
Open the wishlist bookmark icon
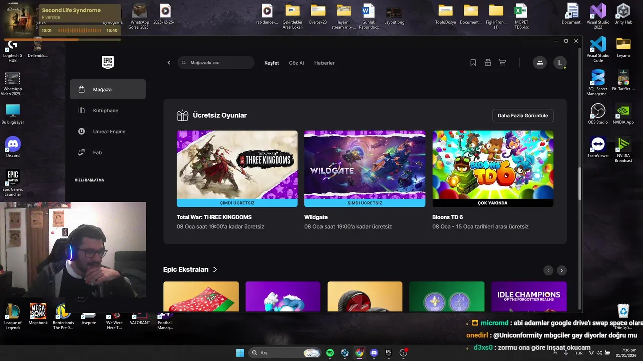473,63
